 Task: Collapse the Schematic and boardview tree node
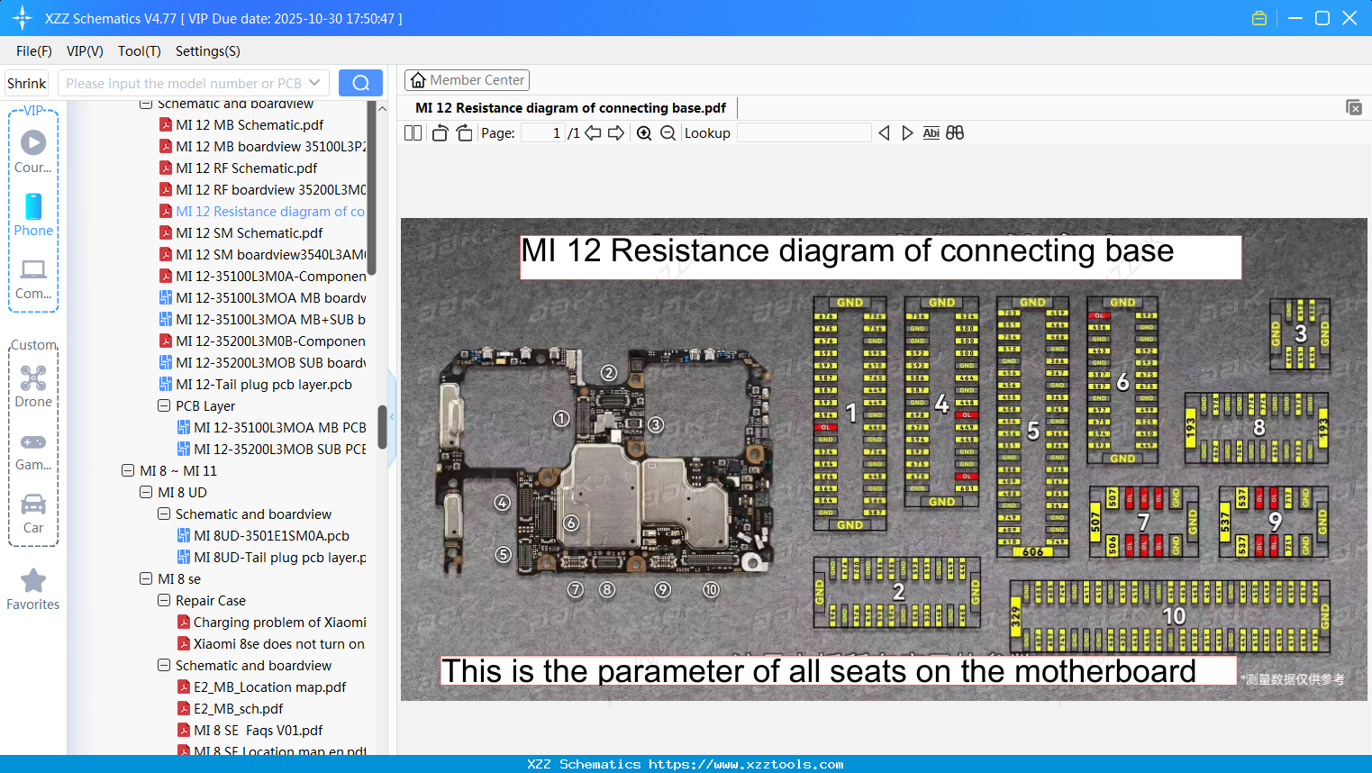point(146,103)
